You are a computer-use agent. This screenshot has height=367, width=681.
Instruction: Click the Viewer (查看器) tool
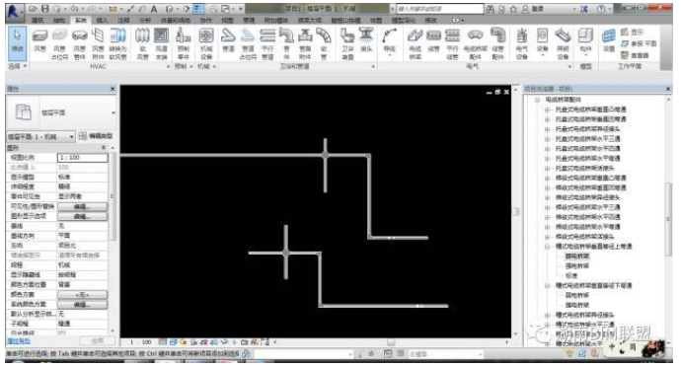click(635, 55)
